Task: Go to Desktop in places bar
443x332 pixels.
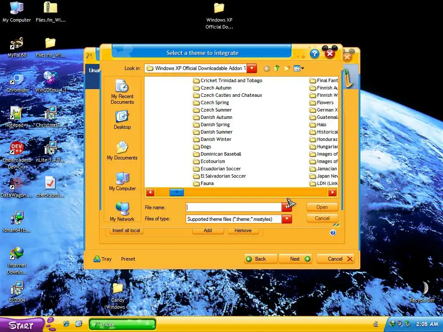Action: coord(122,120)
